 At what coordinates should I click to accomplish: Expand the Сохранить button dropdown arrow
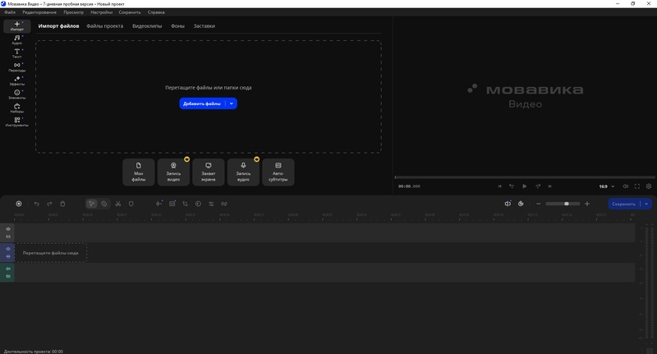coord(646,204)
